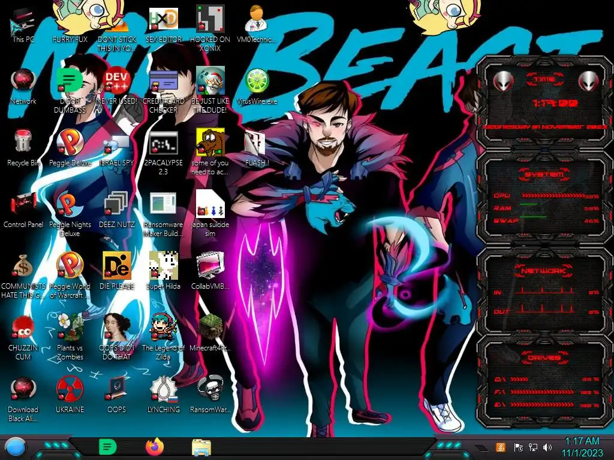Viewport: 614px width, 460px height.
Task: Click the left alien head emblem
Action: coord(503,81)
